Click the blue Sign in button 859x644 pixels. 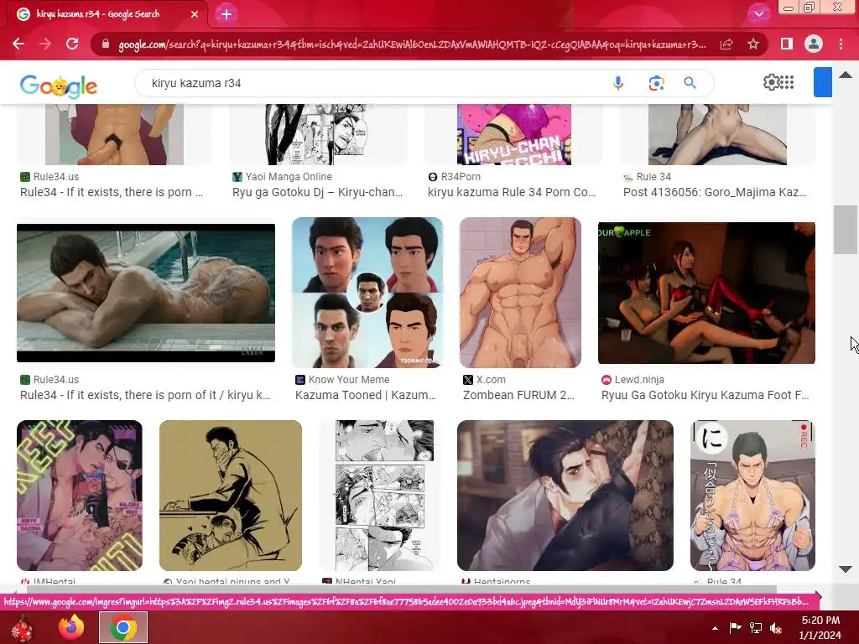coord(822,82)
